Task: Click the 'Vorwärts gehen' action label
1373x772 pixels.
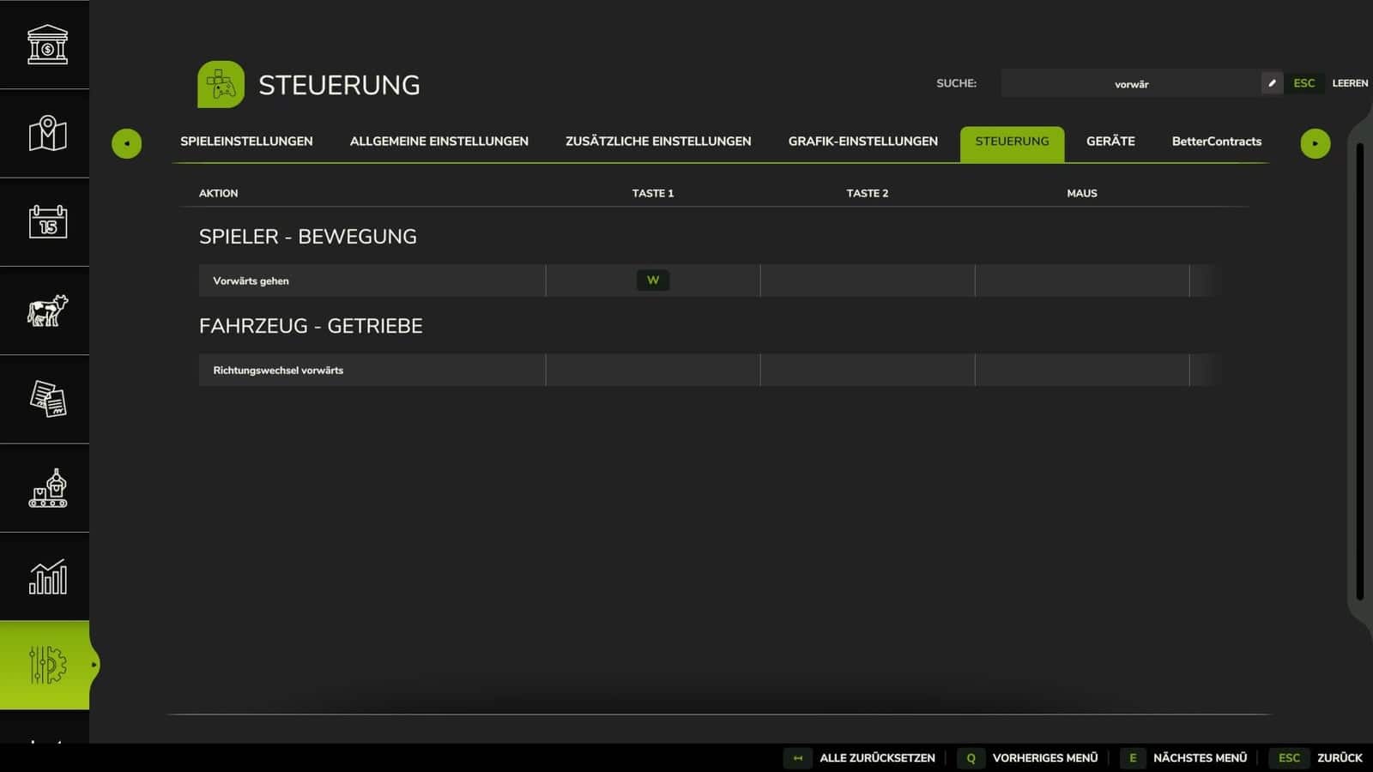Action: click(x=251, y=280)
